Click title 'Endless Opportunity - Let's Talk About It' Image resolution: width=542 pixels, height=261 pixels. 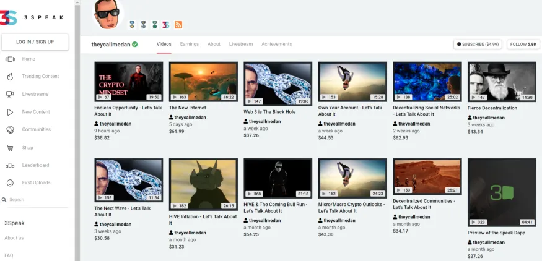pos(128,111)
